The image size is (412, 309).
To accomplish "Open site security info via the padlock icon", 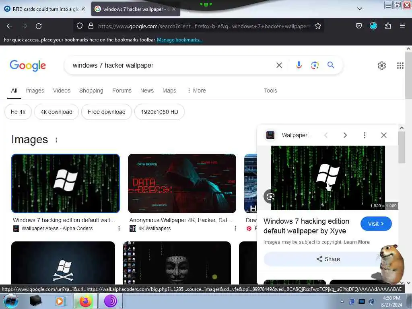I will pyautogui.click(x=91, y=26).
